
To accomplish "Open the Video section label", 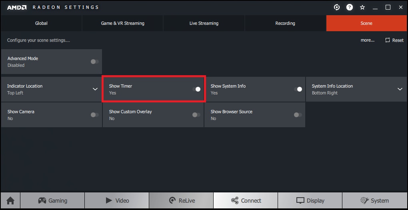I will [122, 201].
